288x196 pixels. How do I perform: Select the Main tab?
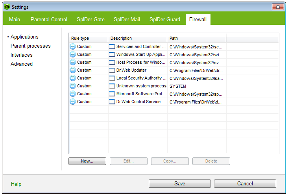(15, 19)
